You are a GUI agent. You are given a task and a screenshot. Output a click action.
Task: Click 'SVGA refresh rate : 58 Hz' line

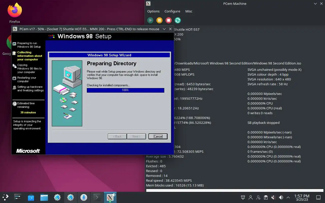pos(268,84)
